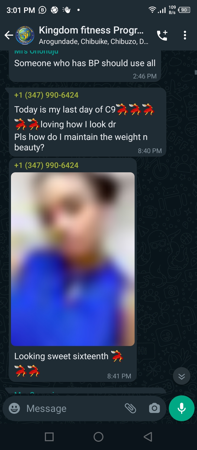Tap sender number above C9 message
This screenshot has height=450, width=197.
pos(46,95)
